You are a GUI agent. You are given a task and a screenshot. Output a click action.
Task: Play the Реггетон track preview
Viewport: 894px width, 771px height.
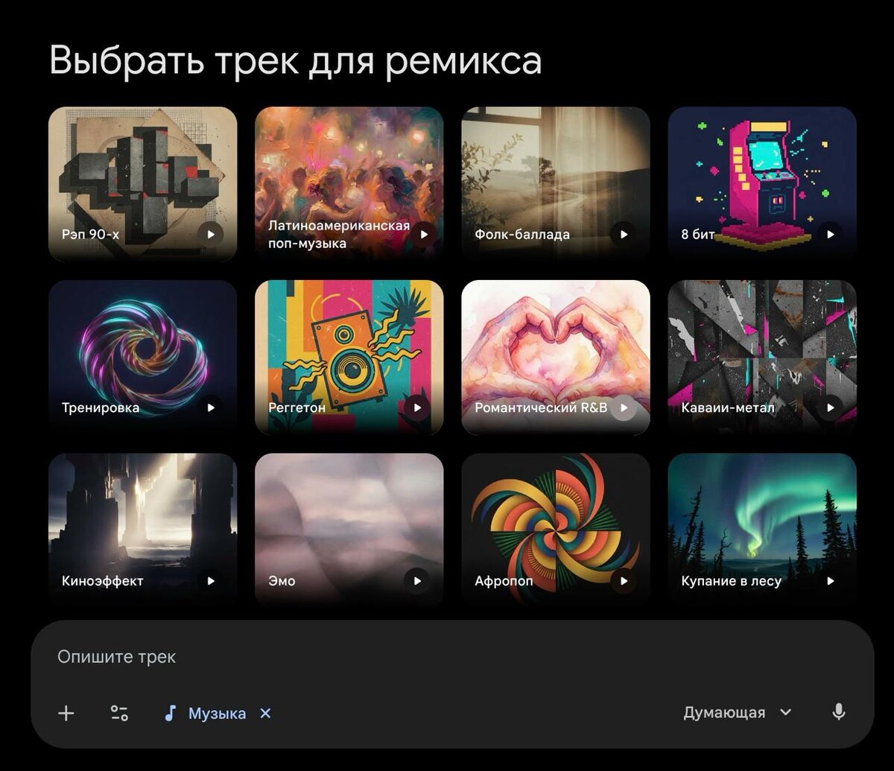tap(417, 407)
